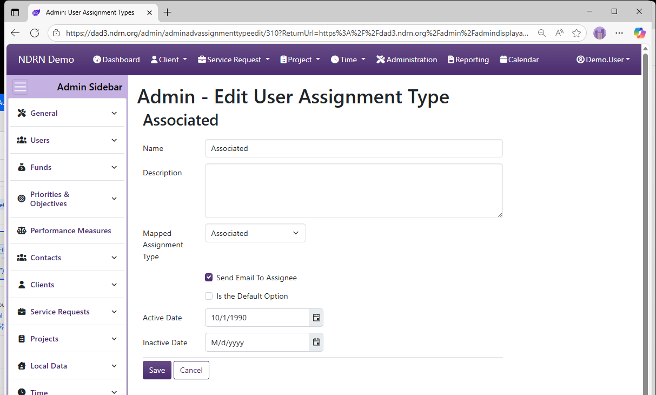Click the browser address bar URL
The image size is (656, 395).
point(297,33)
